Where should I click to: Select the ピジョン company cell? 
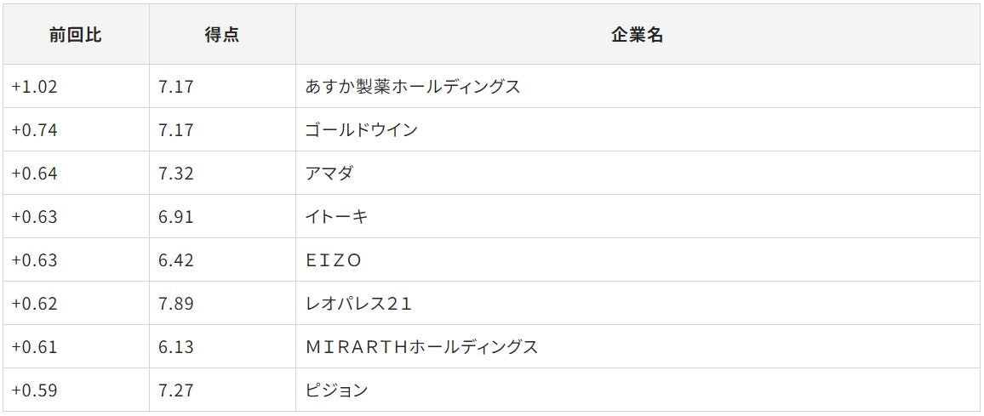pos(638,390)
